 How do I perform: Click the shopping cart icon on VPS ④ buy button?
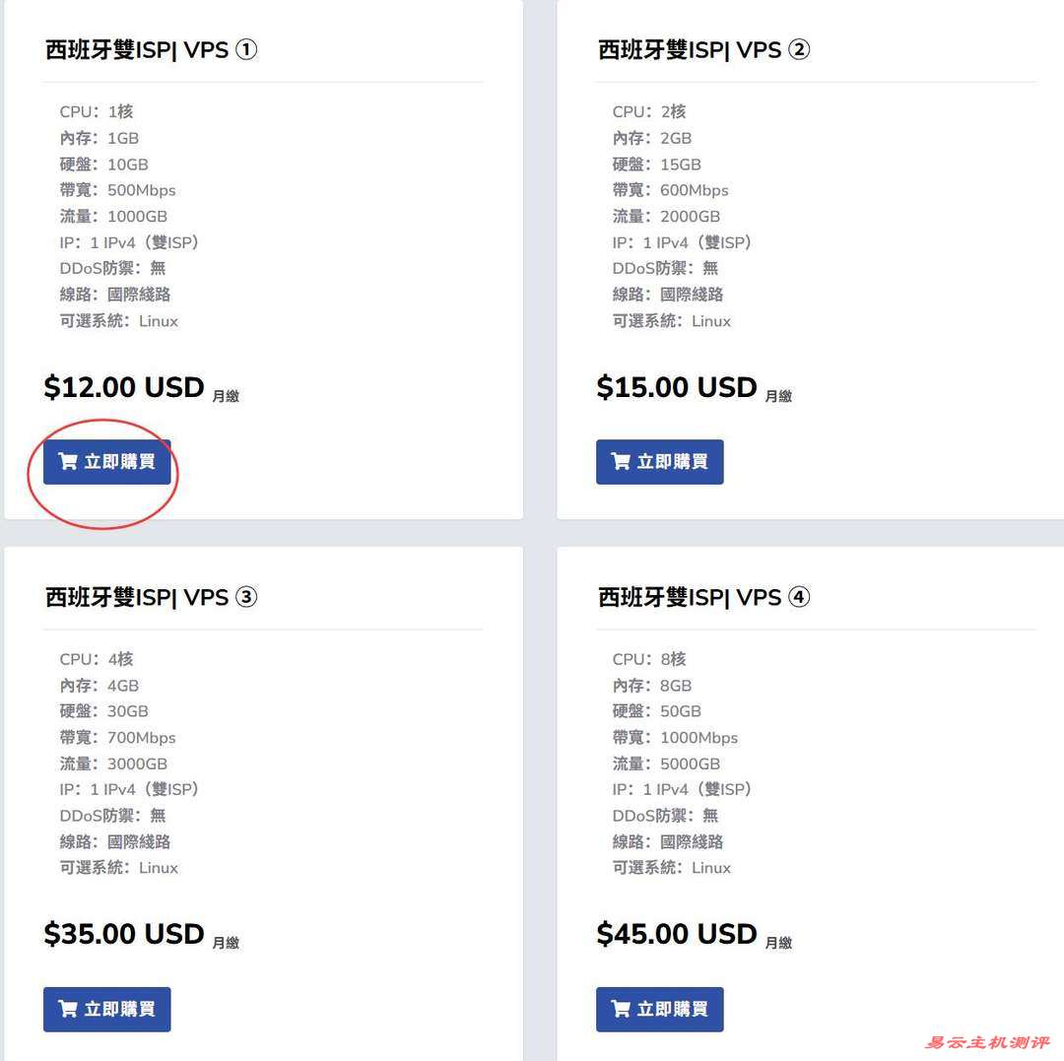620,1009
